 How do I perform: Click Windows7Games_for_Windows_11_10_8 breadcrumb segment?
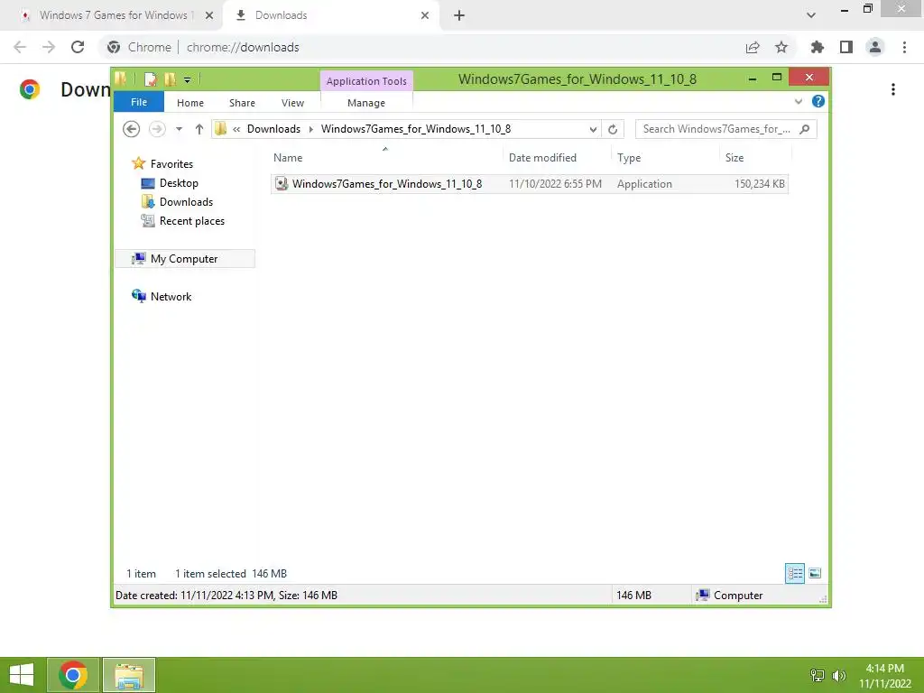[x=415, y=128]
